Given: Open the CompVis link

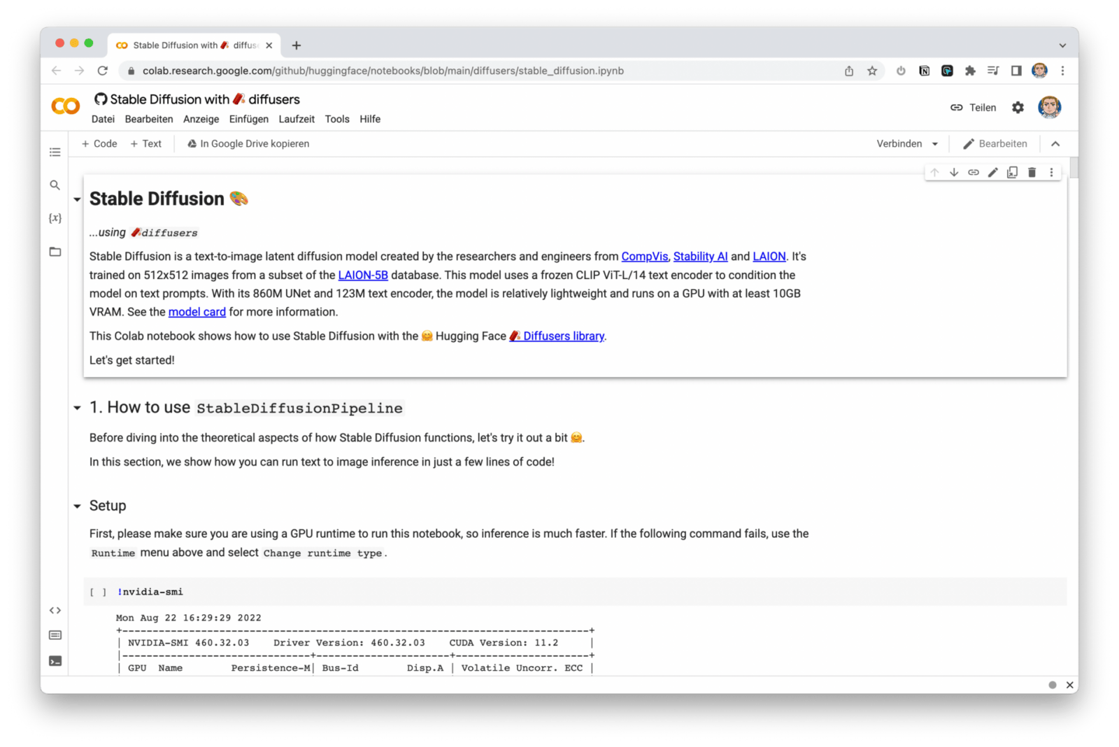Looking at the screenshot, I should [644, 257].
